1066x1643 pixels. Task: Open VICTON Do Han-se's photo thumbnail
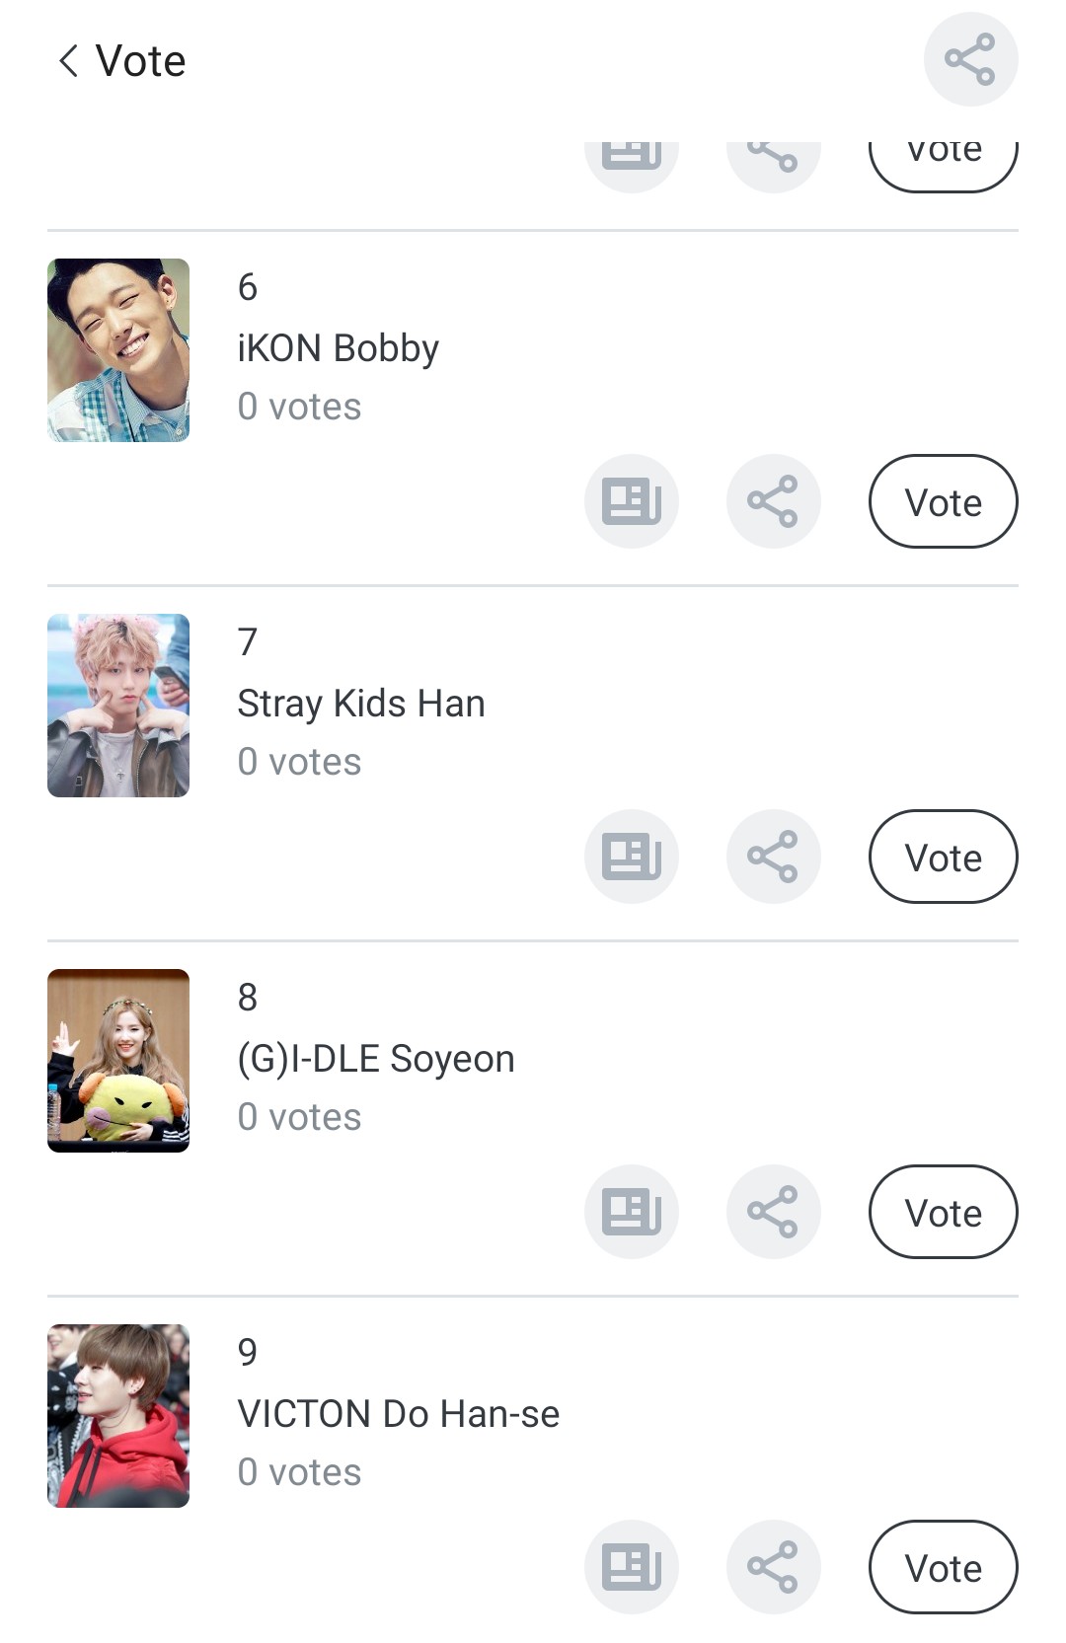(x=118, y=1416)
